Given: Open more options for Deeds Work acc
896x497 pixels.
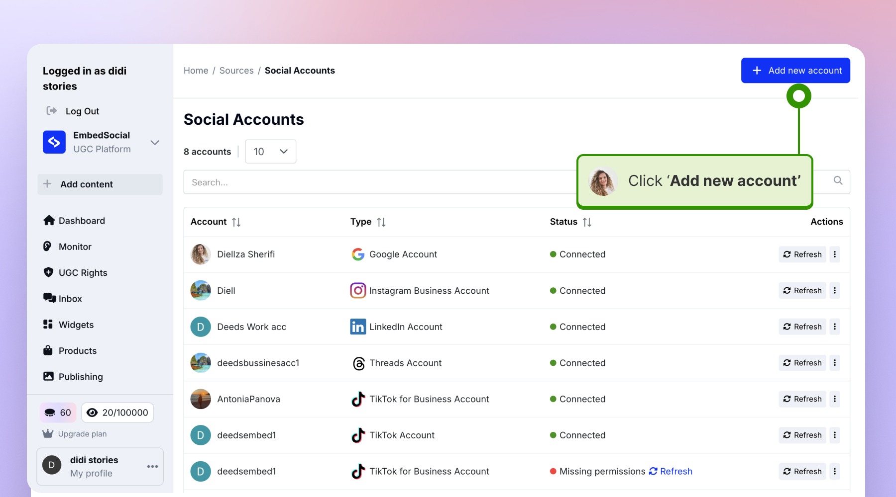Looking at the screenshot, I should pyautogui.click(x=835, y=327).
